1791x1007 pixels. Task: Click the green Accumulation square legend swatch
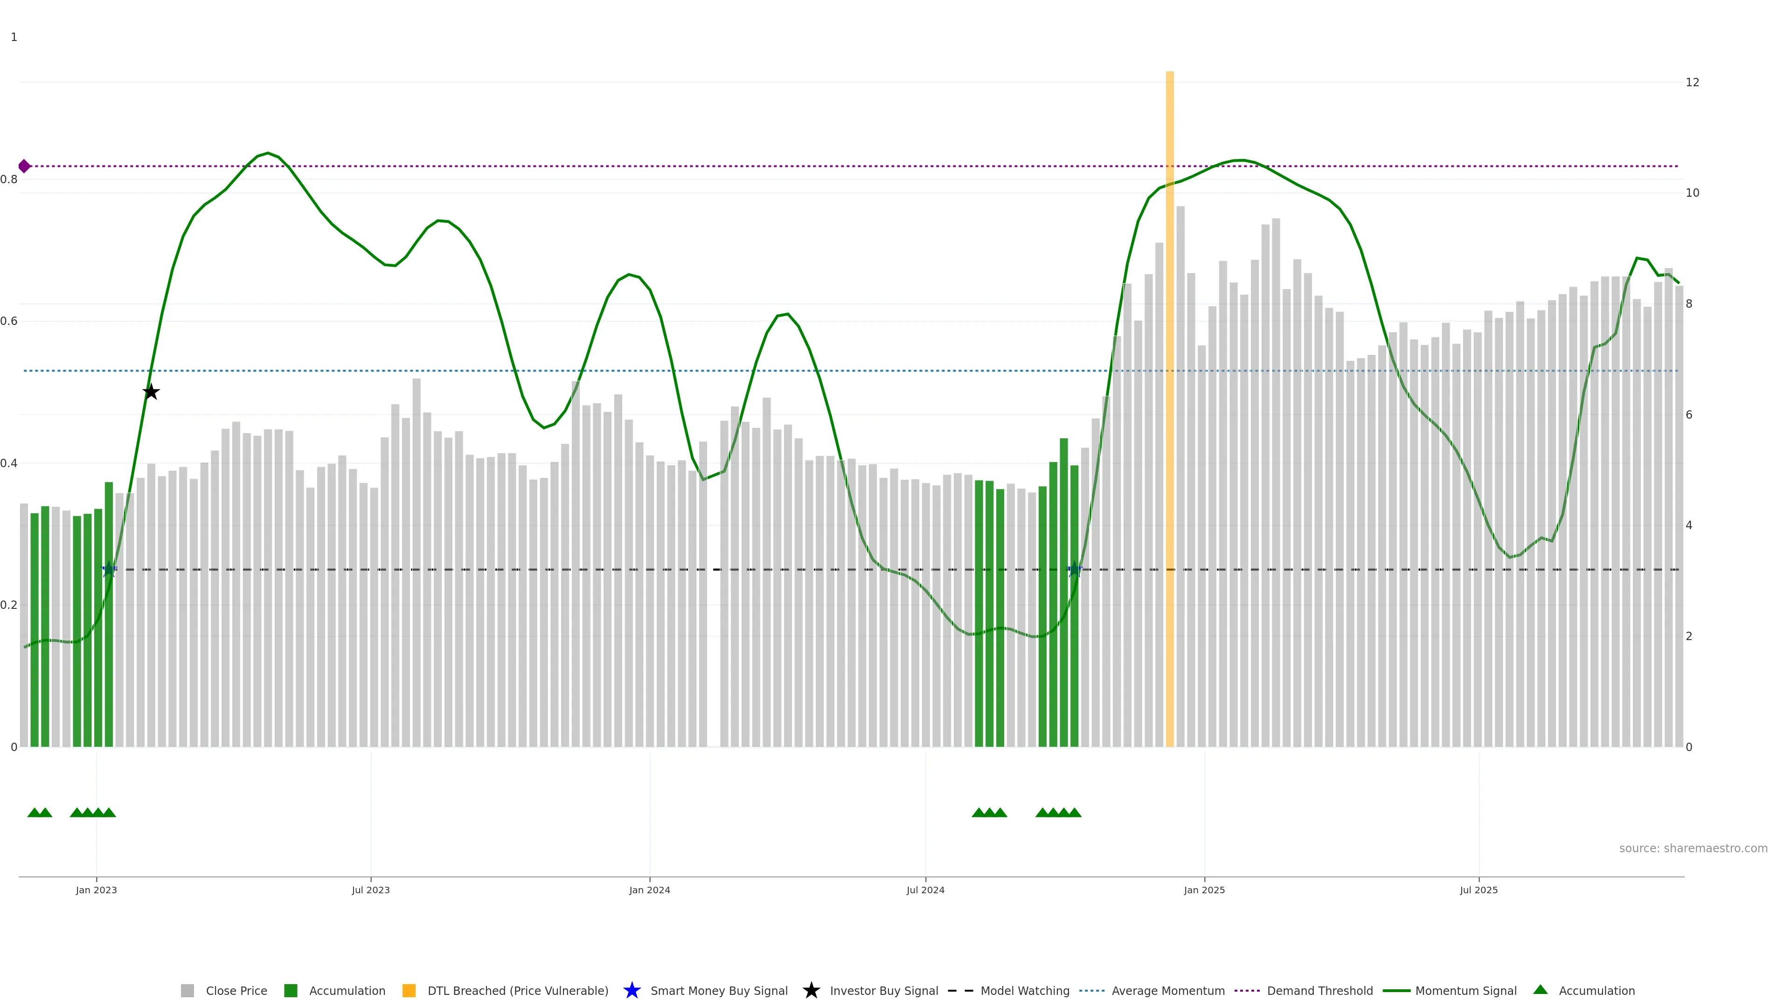291,990
